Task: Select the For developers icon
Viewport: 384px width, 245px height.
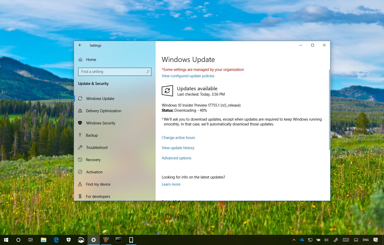Action: click(80, 196)
